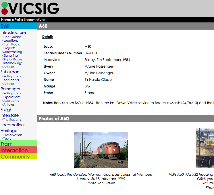This screenshot has height=195, width=214.
Task: Click the in-service date Friday, 7th September 1984
Action: (107, 60)
